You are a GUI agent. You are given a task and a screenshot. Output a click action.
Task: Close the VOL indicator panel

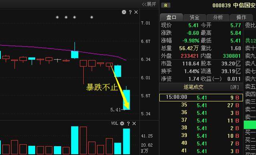134,124
